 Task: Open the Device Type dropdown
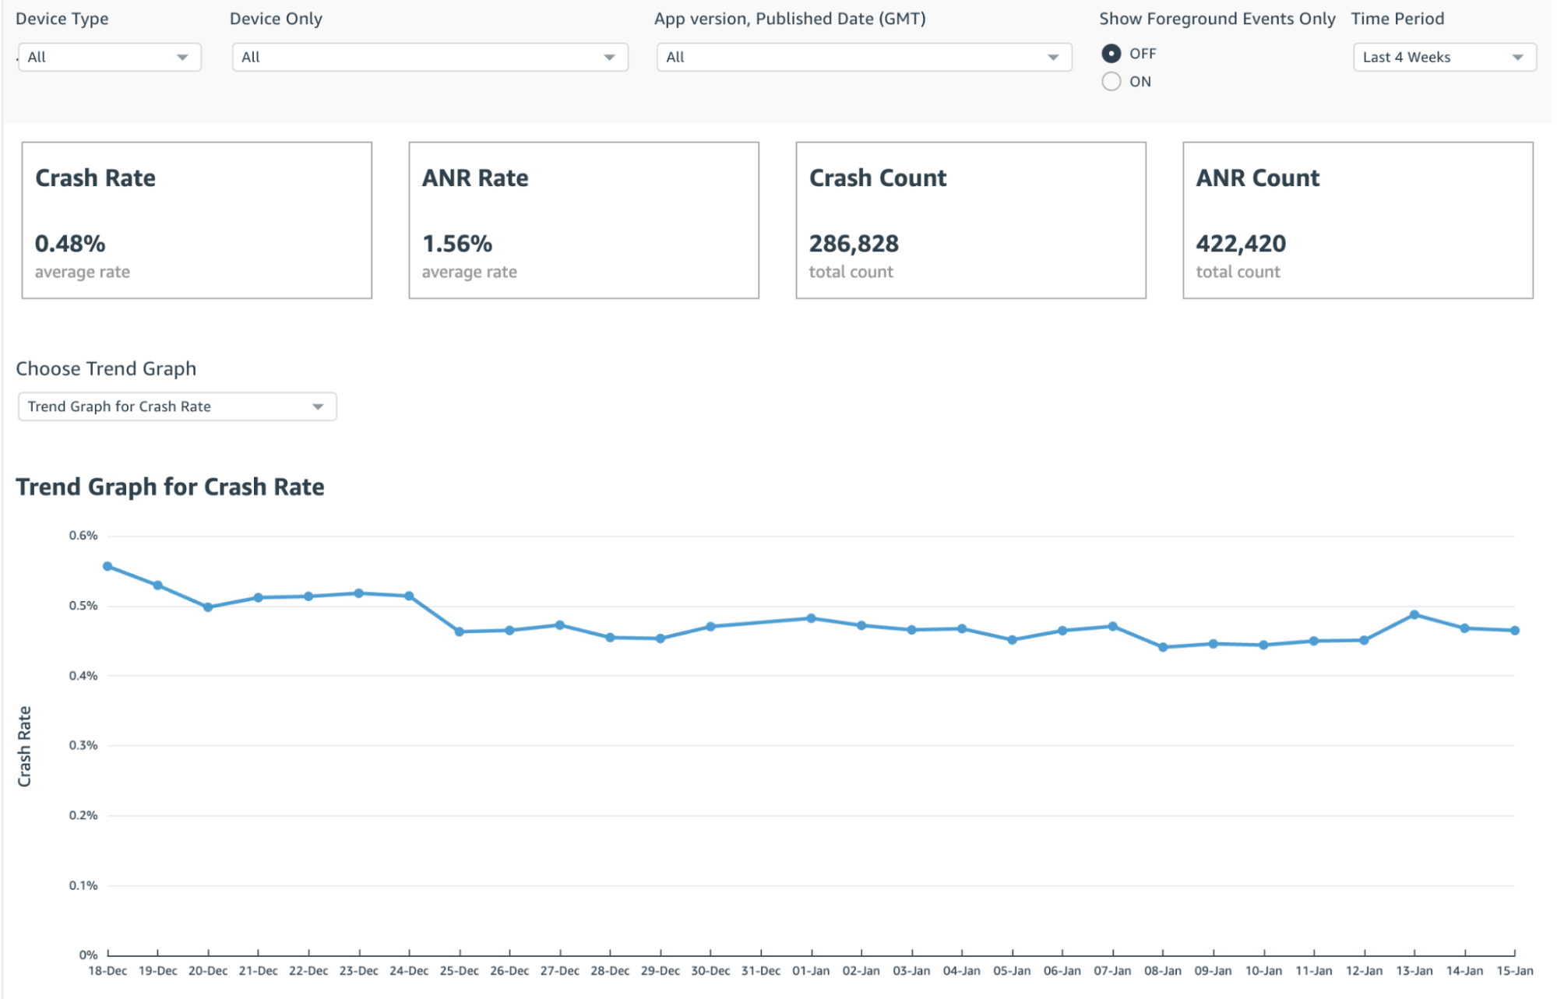[x=109, y=57]
